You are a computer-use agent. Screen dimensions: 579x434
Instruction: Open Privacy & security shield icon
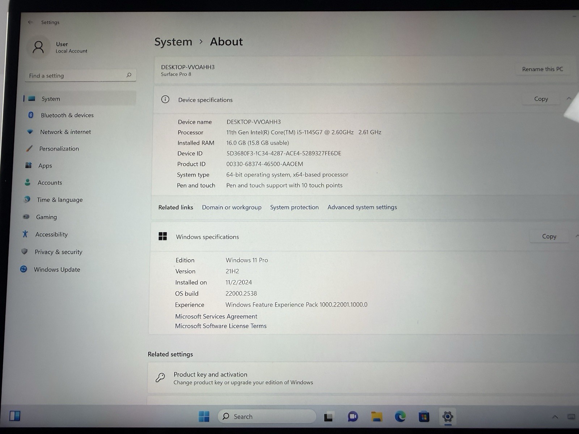pyautogui.click(x=24, y=251)
